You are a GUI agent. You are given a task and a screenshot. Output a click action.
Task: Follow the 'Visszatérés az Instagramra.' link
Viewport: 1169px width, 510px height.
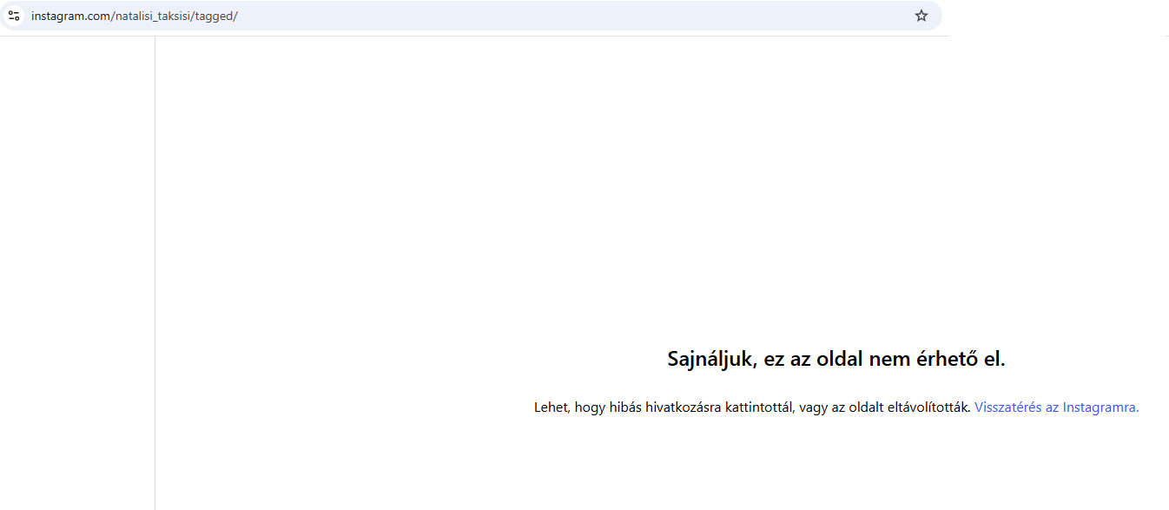(x=1056, y=407)
